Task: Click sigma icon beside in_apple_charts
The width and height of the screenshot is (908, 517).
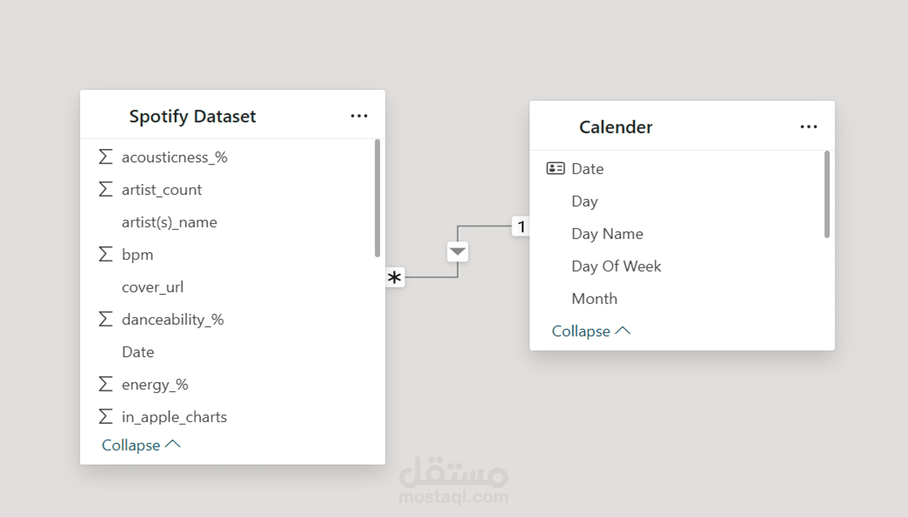Action: coord(105,416)
